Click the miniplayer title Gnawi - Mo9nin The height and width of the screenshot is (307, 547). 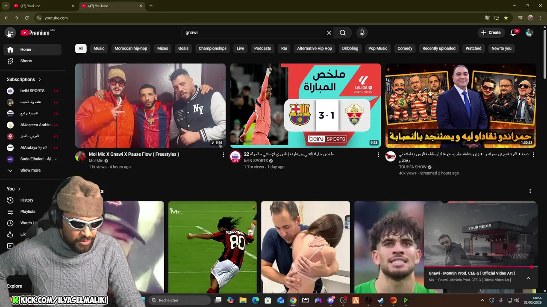coord(472,273)
